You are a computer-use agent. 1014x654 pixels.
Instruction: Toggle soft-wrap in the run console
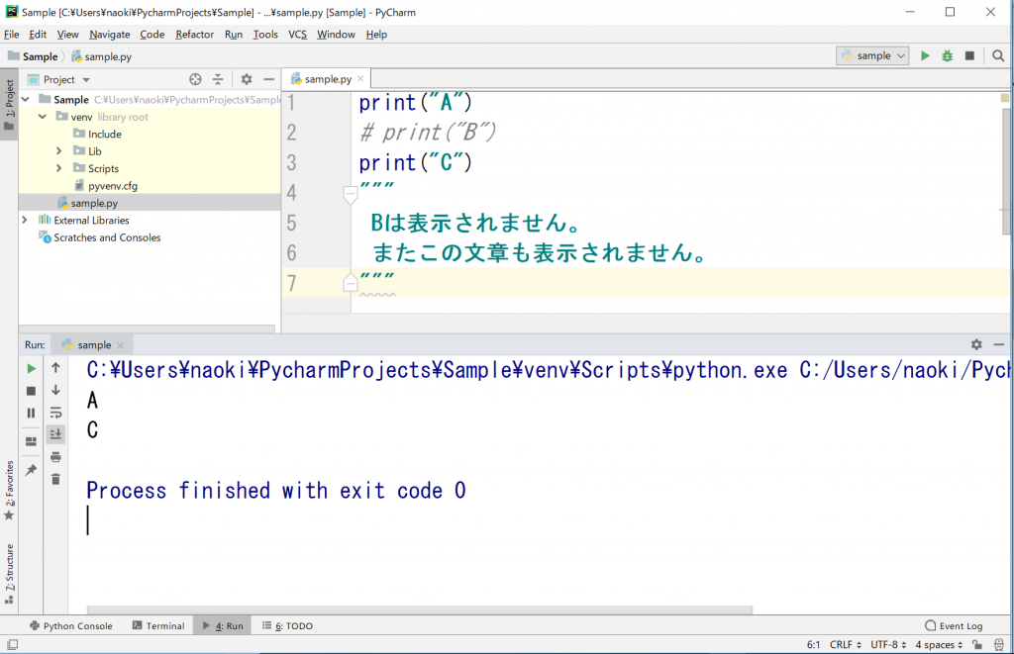tap(55, 412)
